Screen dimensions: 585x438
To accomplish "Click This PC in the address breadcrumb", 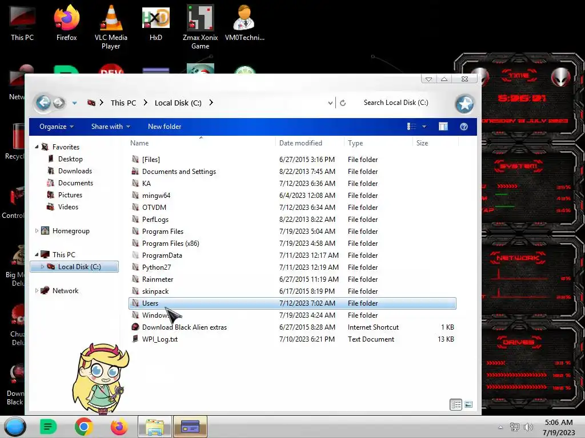I will click(123, 103).
